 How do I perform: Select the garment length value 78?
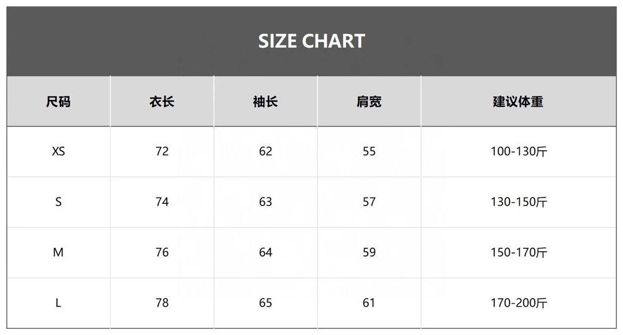click(162, 303)
